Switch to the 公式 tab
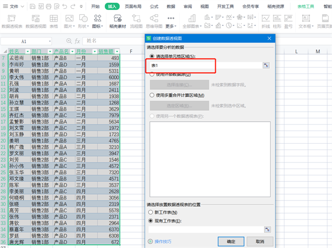 click(x=154, y=7)
